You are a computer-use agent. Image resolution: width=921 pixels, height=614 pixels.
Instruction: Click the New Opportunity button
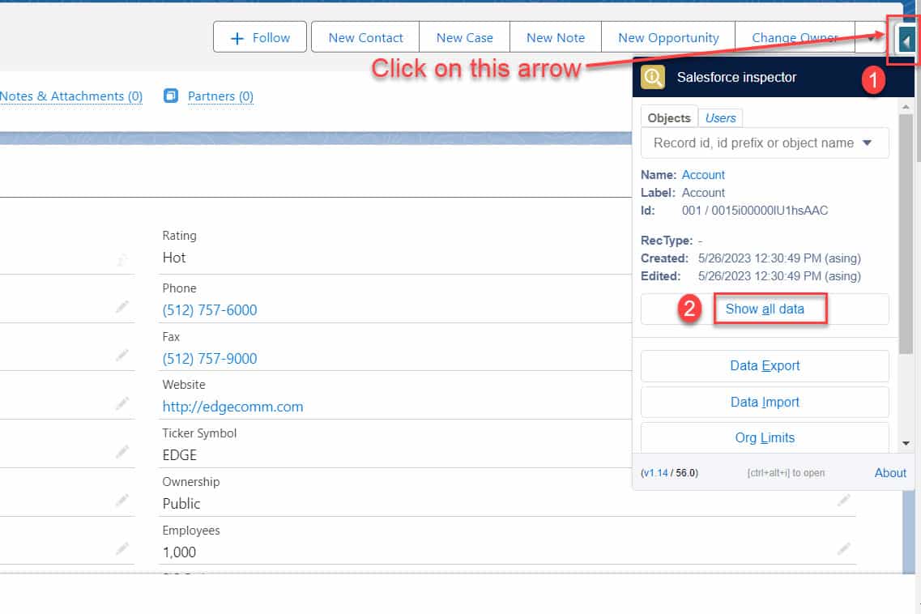pyautogui.click(x=667, y=37)
